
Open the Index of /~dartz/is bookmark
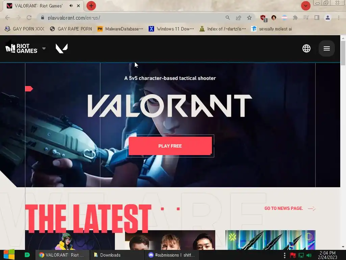[x=222, y=29]
